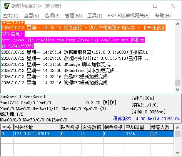The height and width of the screenshot is (157, 182).
Task: Click the 网关 column header
Action: pos(7,127)
